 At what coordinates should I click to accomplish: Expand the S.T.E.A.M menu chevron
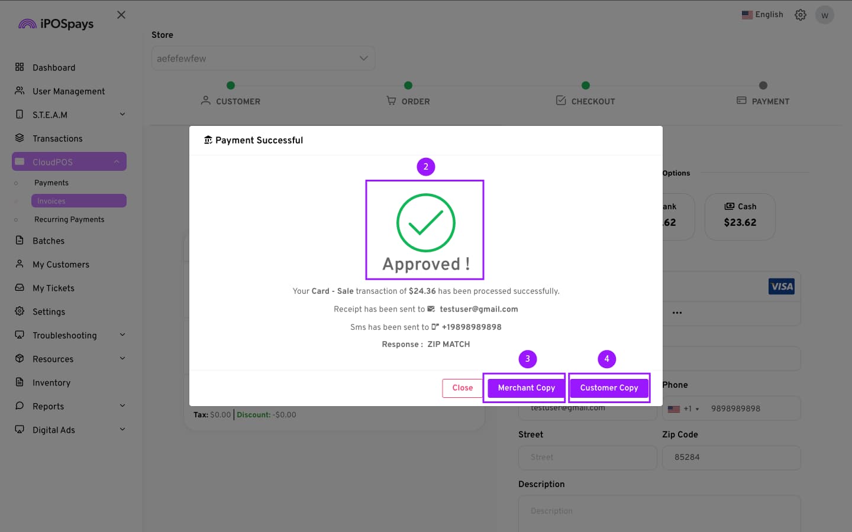click(122, 114)
